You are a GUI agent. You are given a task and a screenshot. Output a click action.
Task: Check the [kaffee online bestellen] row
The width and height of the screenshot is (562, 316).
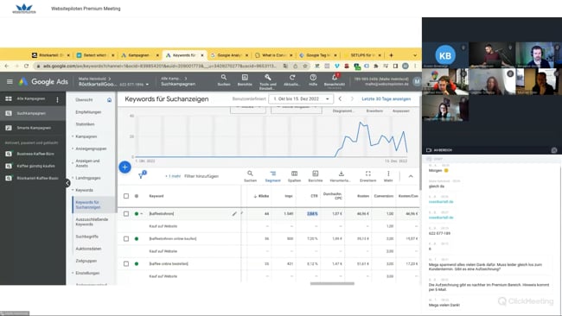click(126, 263)
